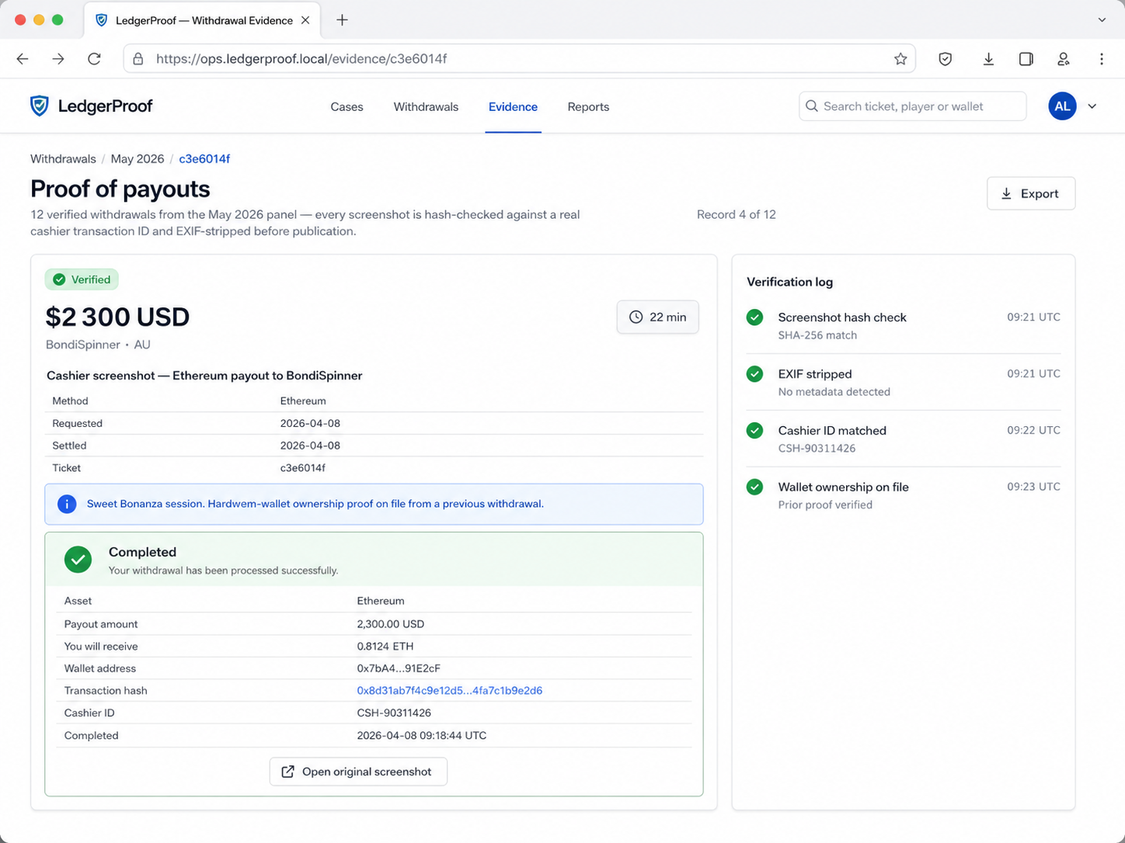
Task: Open the Cases nav tab
Action: pyautogui.click(x=347, y=107)
